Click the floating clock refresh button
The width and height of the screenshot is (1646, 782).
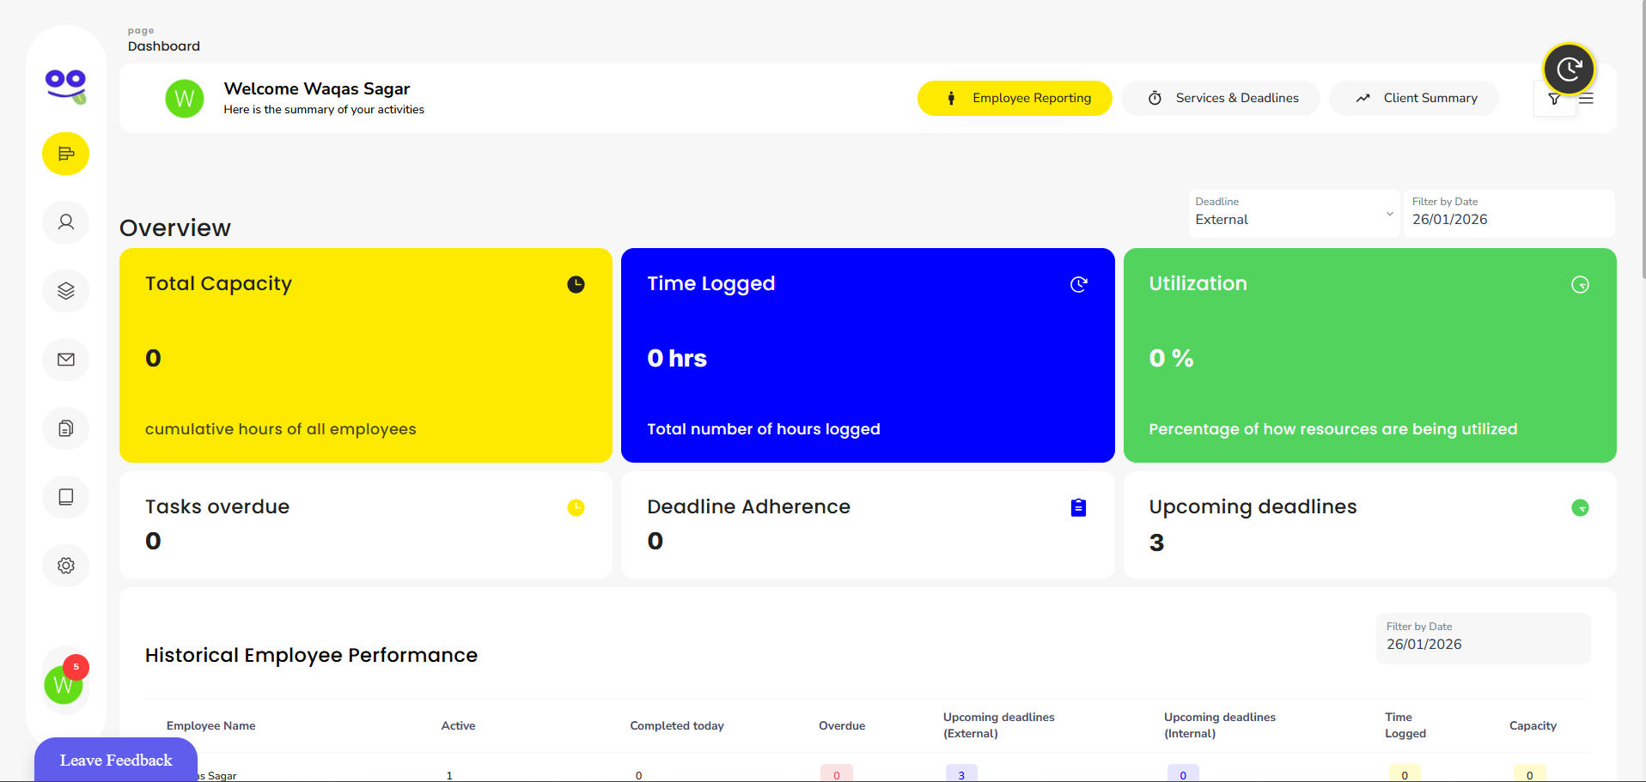click(x=1569, y=69)
